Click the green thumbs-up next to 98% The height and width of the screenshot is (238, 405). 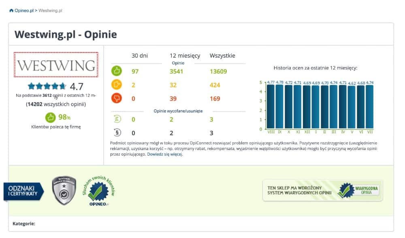point(50,118)
